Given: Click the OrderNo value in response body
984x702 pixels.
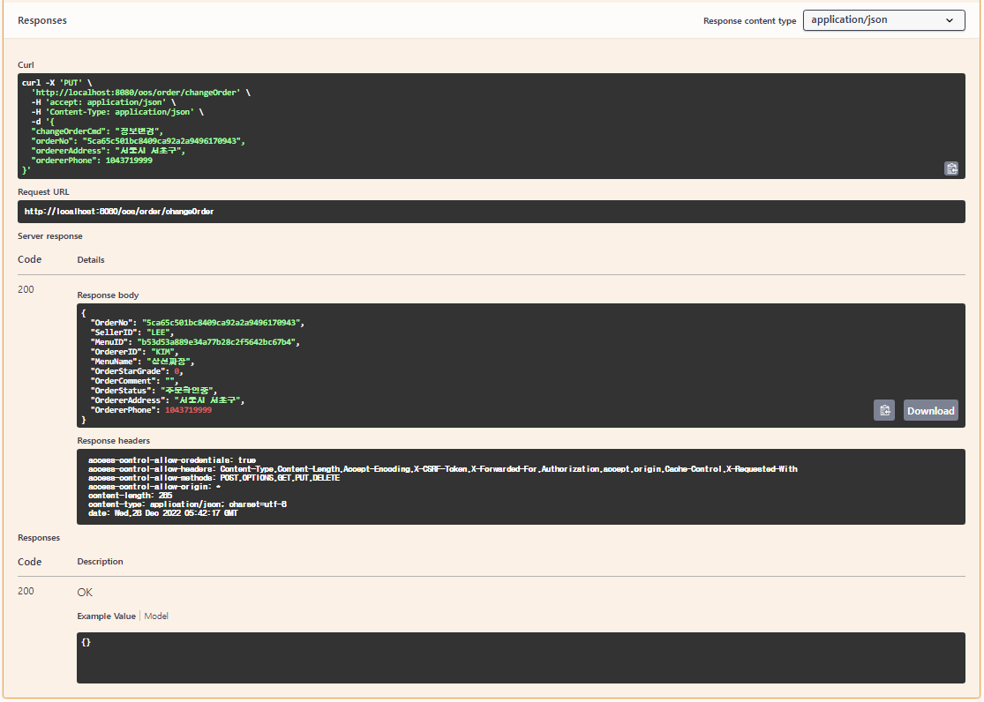Looking at the screenshot, I should tap(221, 323).
